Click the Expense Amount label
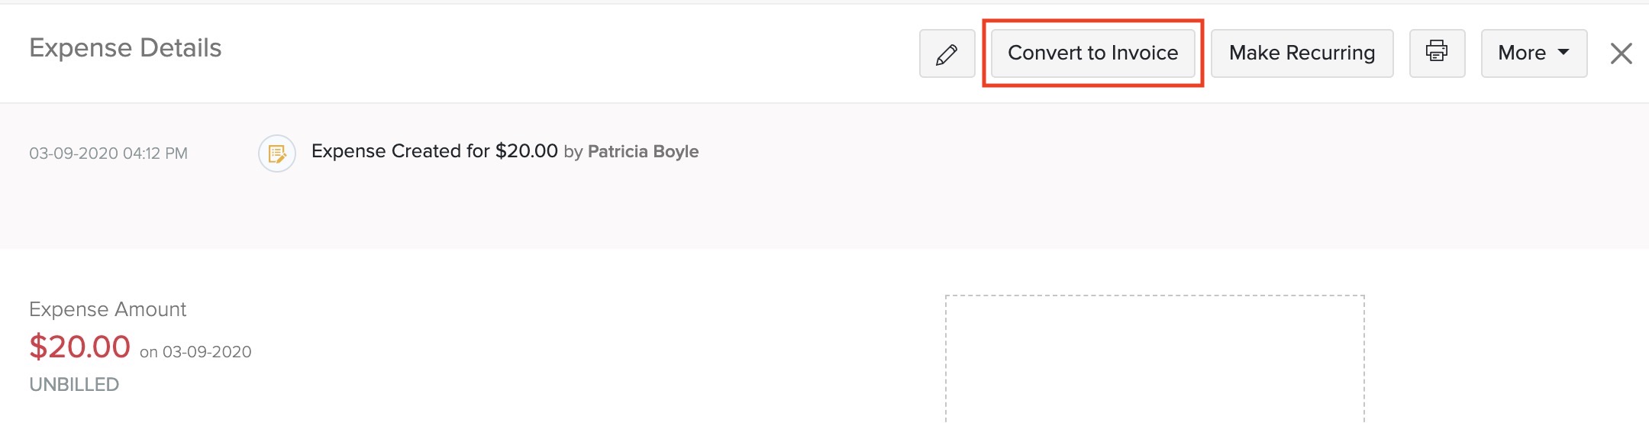 click(x=108, y=309)
